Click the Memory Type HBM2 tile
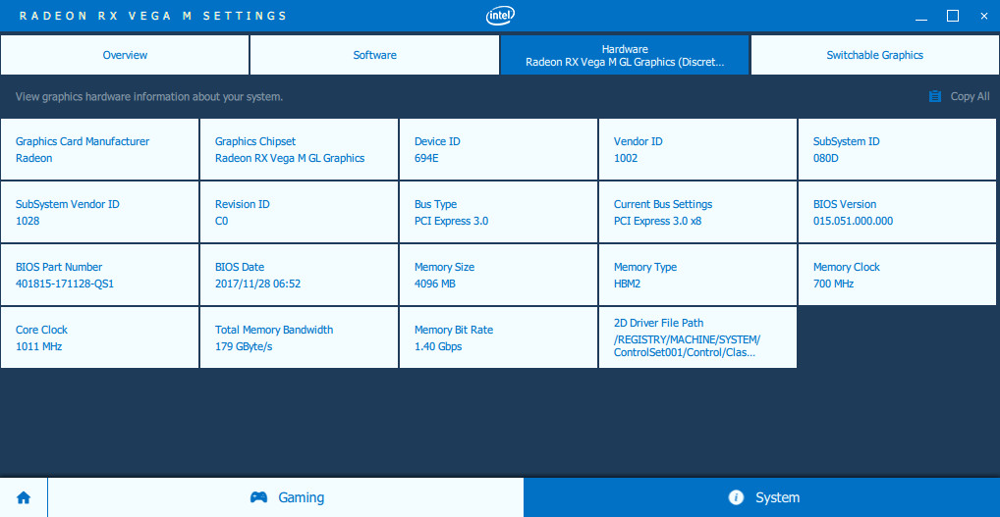Viewport: 1000px width, 517px height. [x=697, y=275]
